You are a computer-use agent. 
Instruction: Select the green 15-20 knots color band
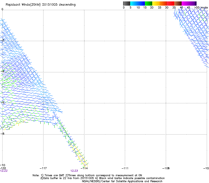pos(149,3)
